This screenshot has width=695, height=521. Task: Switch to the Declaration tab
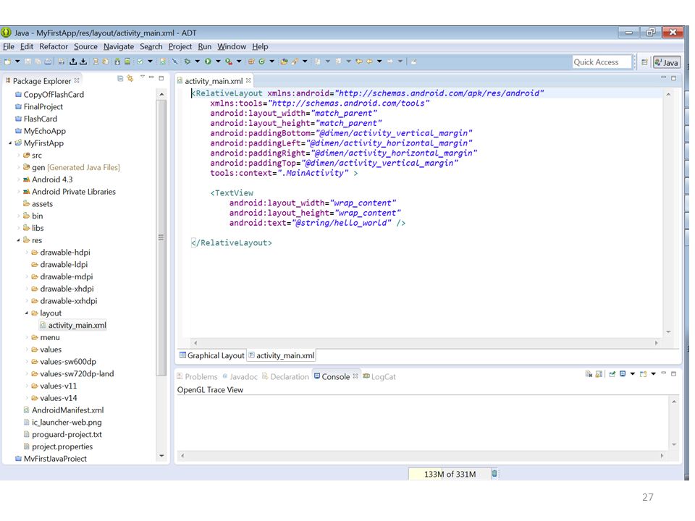[x=285, y=376]
